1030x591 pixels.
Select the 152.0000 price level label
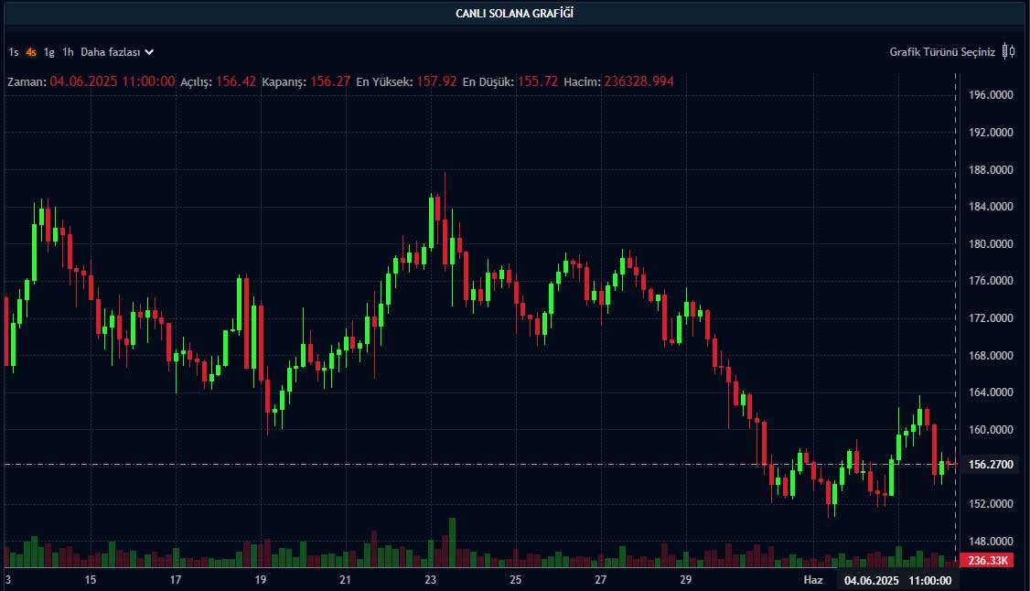[x=991, y=504]
